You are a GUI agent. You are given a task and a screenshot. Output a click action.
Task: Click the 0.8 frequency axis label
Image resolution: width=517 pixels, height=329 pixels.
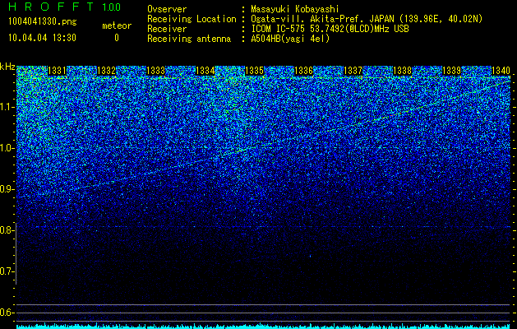(x=7, y=230)
